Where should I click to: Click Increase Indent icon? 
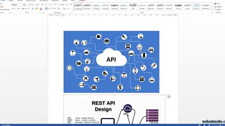coord(63,5)
